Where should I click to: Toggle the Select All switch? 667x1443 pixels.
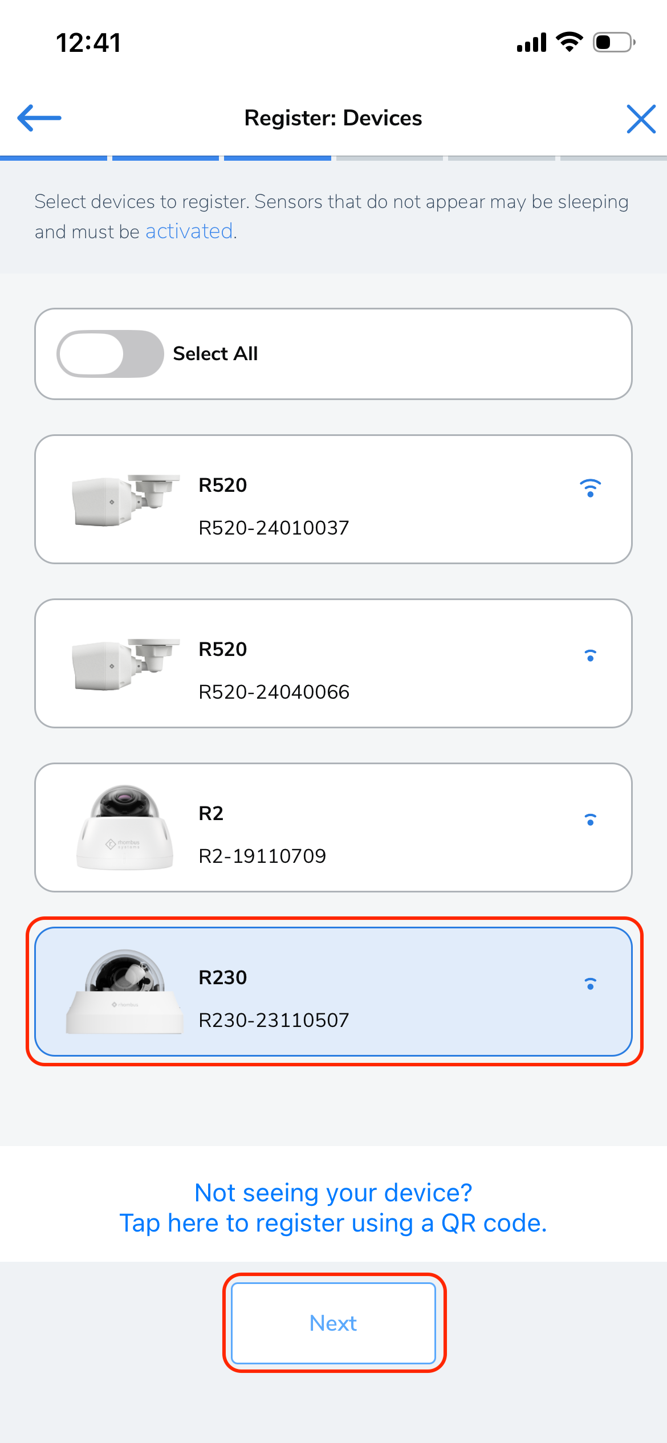[x=110, y=353]
